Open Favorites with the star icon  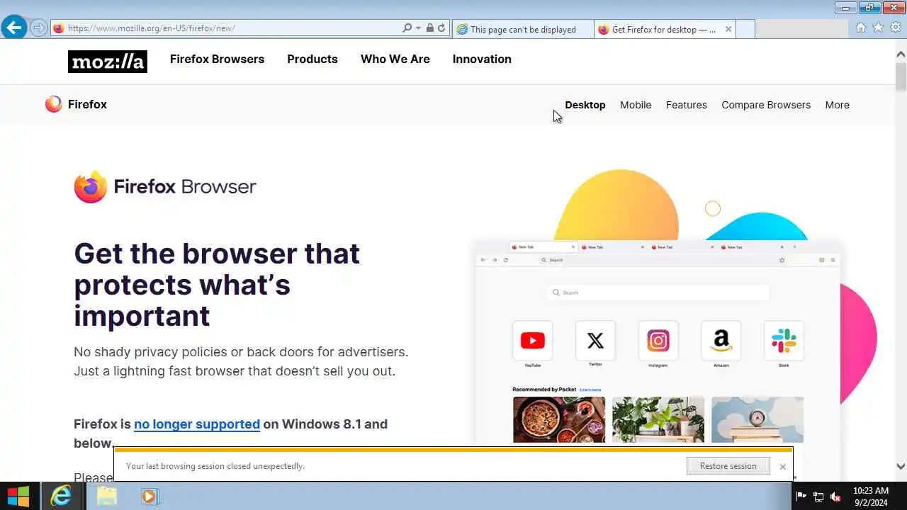(x=878, y=28)
